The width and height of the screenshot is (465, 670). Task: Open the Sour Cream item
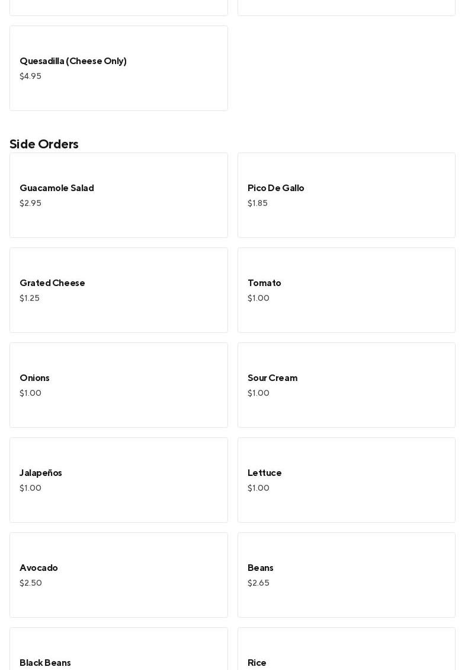point(346,385)
